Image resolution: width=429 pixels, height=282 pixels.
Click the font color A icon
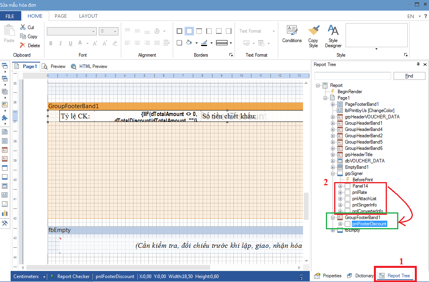pos(80,43)
